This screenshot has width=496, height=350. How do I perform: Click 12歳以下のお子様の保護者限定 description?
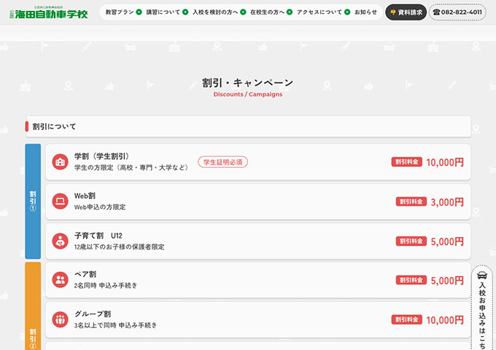click(x=119, y=247)
